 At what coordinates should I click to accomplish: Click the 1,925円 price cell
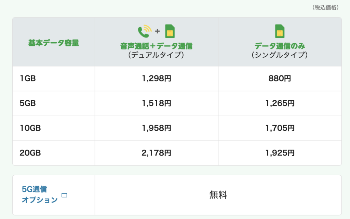click(x=279, y=153)
